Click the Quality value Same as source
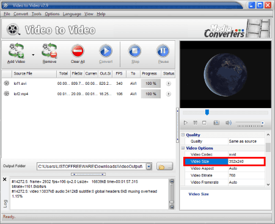The width and height of the screenshot is (275, 224). tap(246, 142)
